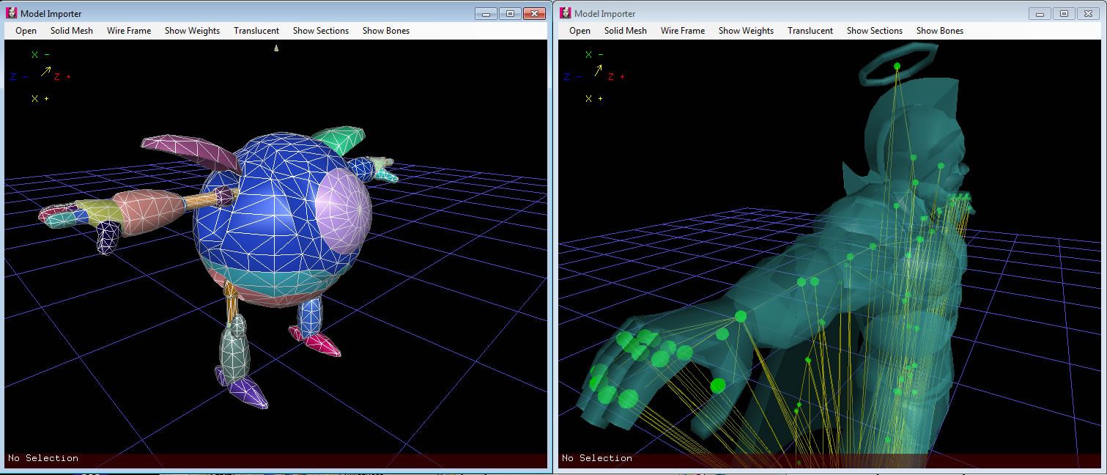
Task: Toggle Translucent in the round robot window
Action: [x=256, y=31]
